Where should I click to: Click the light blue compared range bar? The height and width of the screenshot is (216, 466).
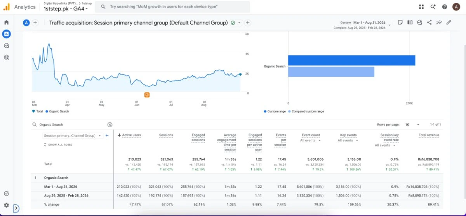click(x=331, y=72)
